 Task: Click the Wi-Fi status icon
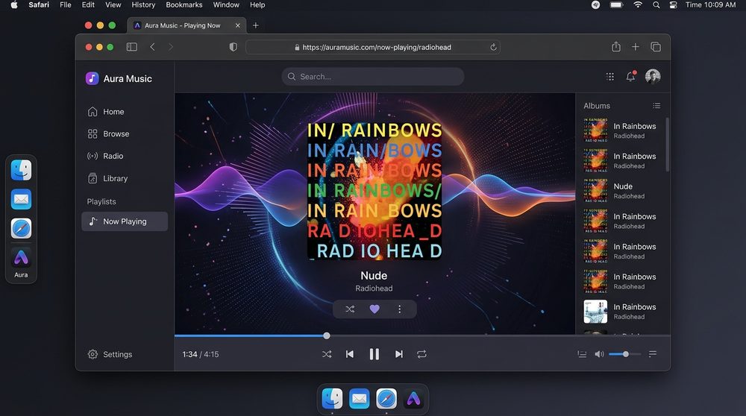[638, 4]
